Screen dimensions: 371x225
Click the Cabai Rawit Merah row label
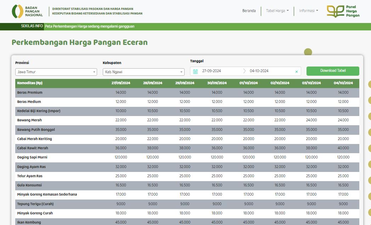click(33, 148)
